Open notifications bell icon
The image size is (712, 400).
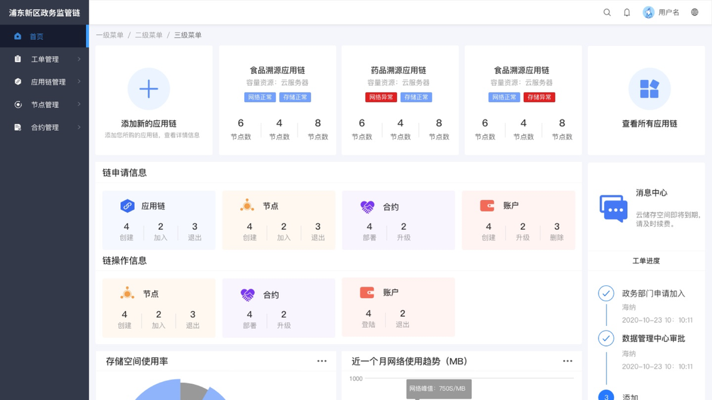[x=627, y=12]
